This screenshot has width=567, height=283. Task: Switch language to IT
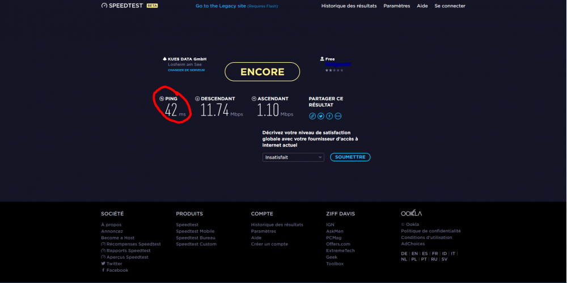coord(453,254)
